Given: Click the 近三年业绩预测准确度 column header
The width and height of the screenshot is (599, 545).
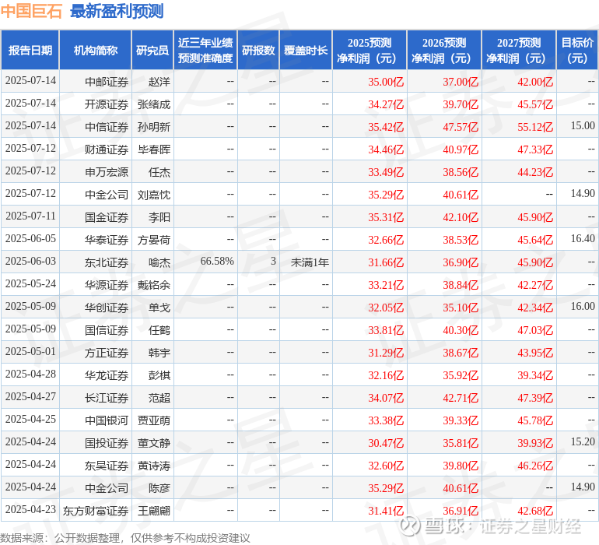Looking at the screenshot, I should click(x=205, y=50).
